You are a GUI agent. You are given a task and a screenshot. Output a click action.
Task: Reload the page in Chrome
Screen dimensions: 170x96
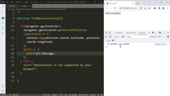click(115, 8)
